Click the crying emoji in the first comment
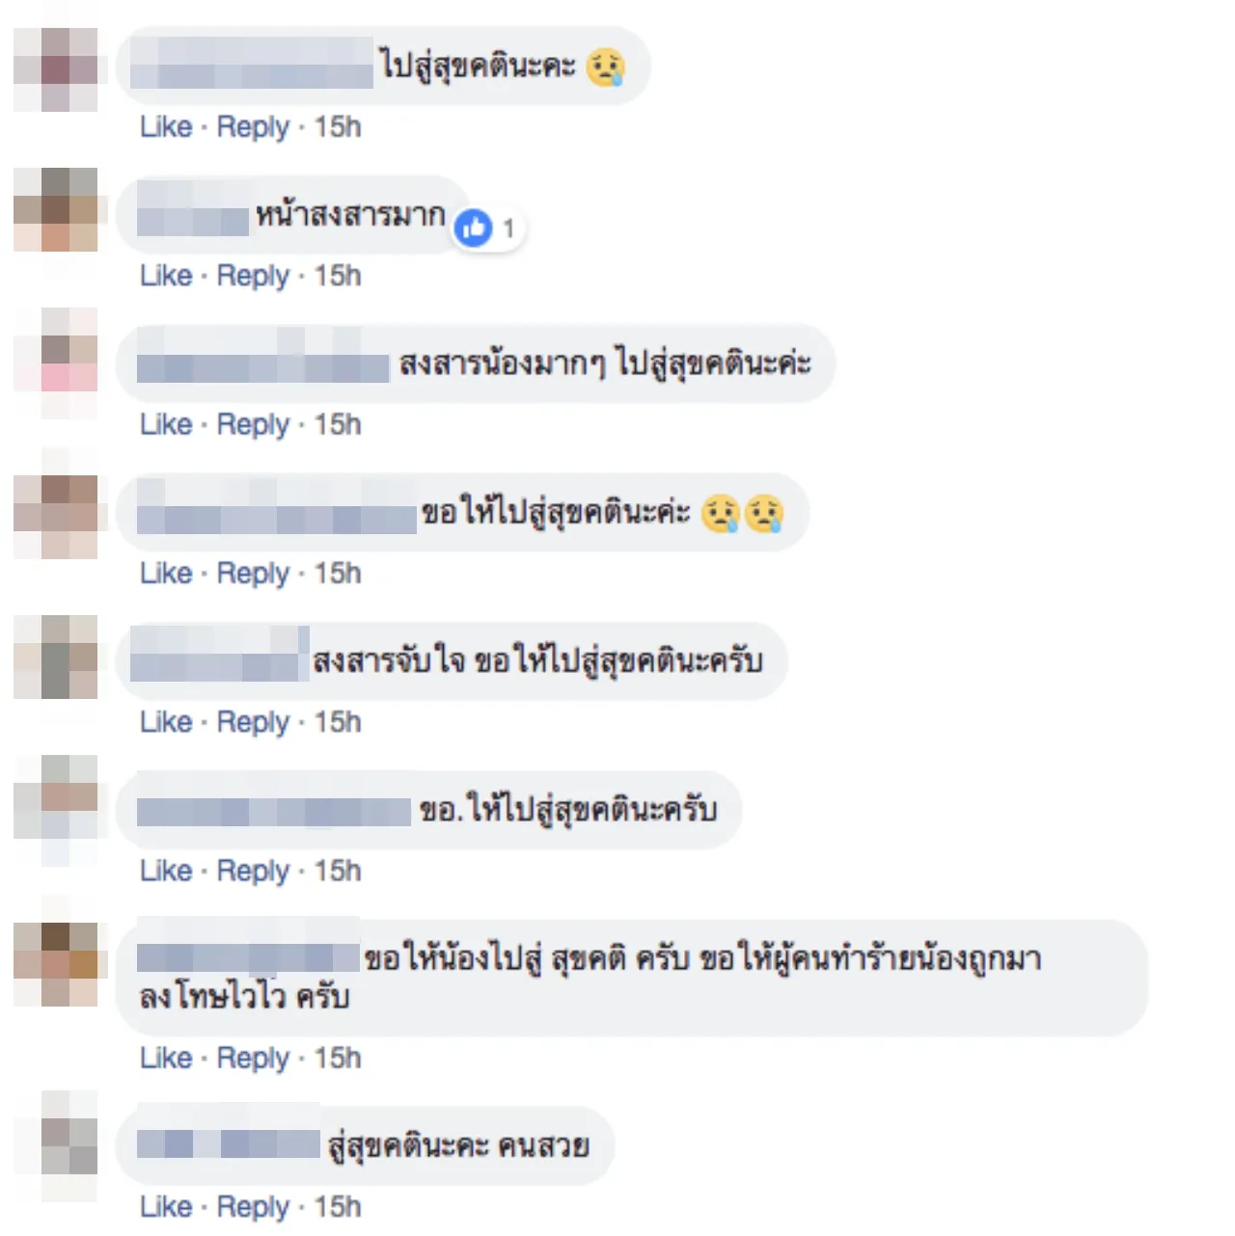1235x1236 pixels. [x=606, y=67]
